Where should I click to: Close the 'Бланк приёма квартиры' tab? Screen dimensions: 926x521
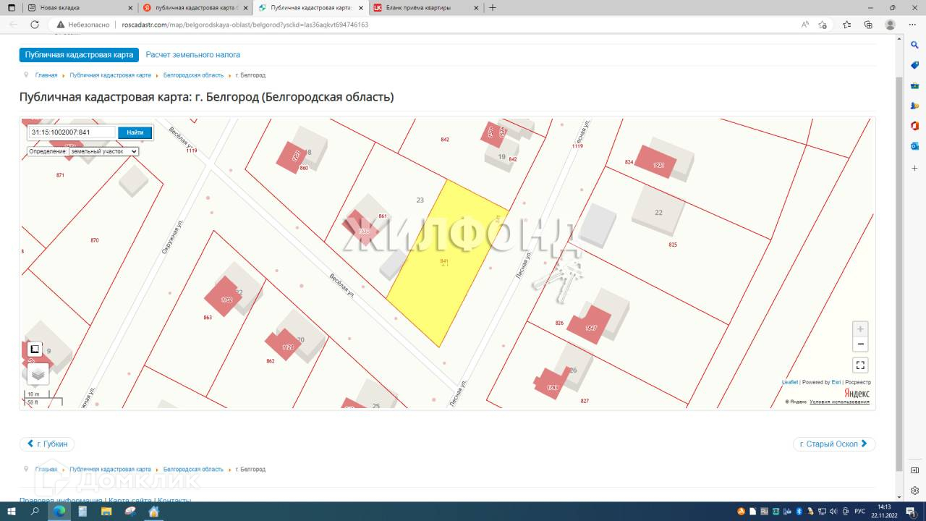click(475, 8)
